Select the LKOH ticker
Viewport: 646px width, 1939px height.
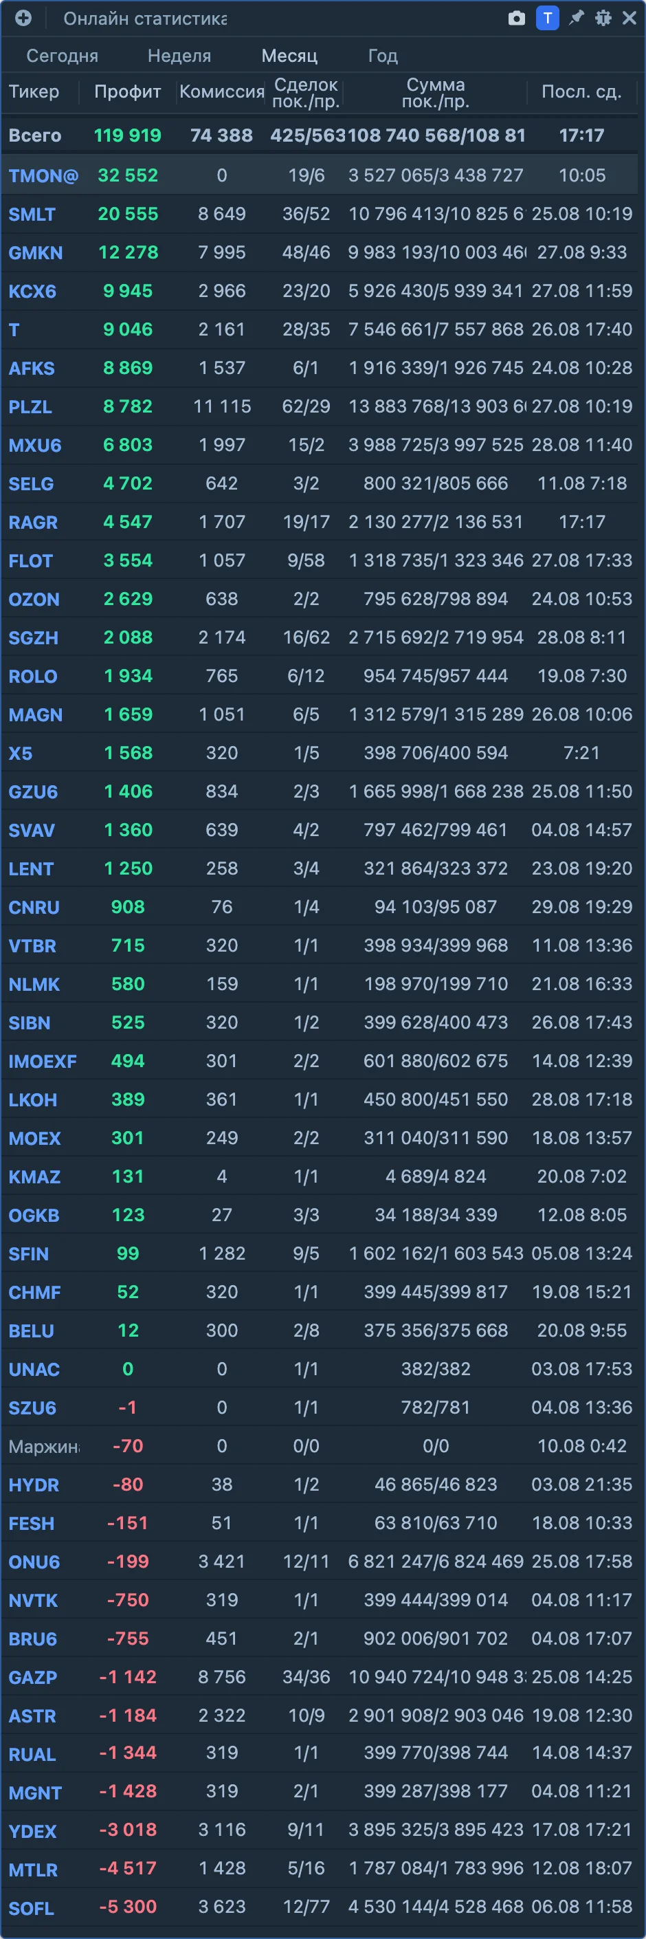coord(32,1100)
